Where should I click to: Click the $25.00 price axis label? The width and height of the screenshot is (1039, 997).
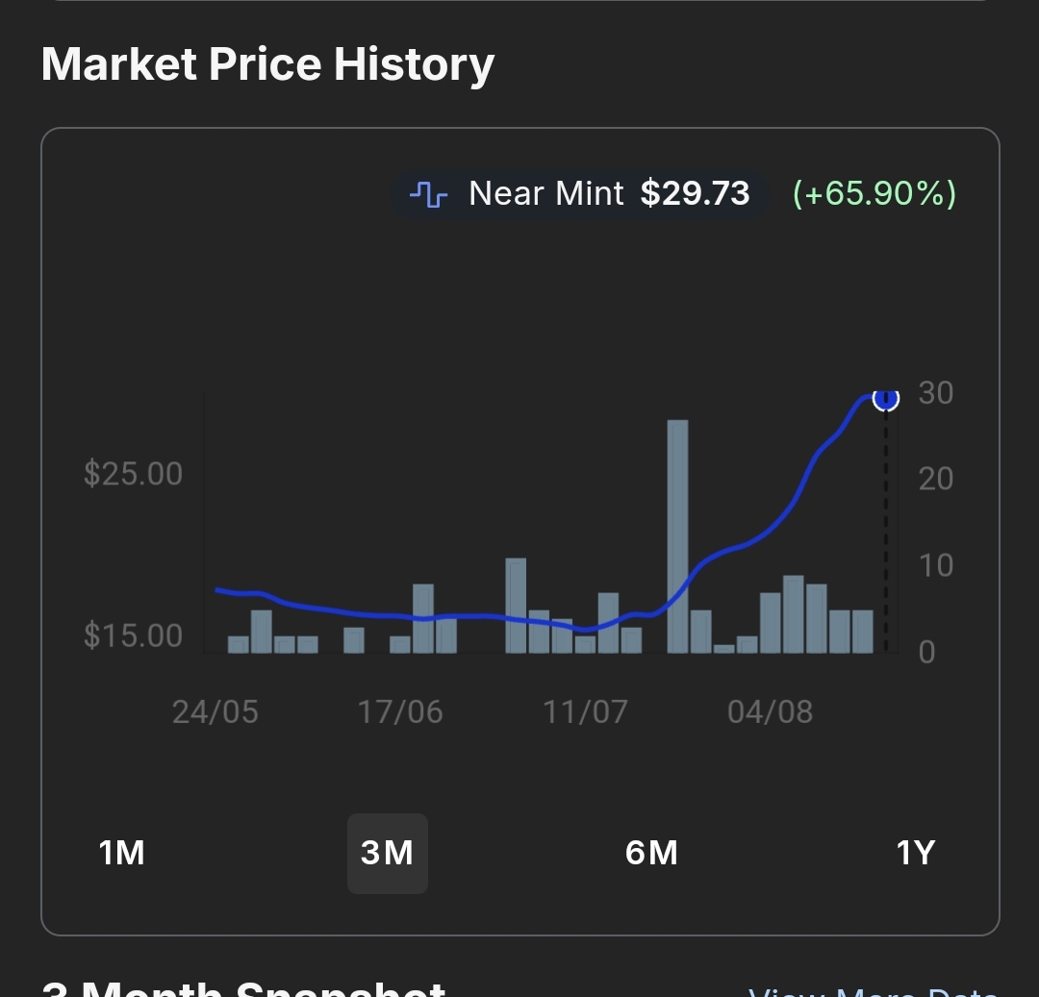[133, 474]
